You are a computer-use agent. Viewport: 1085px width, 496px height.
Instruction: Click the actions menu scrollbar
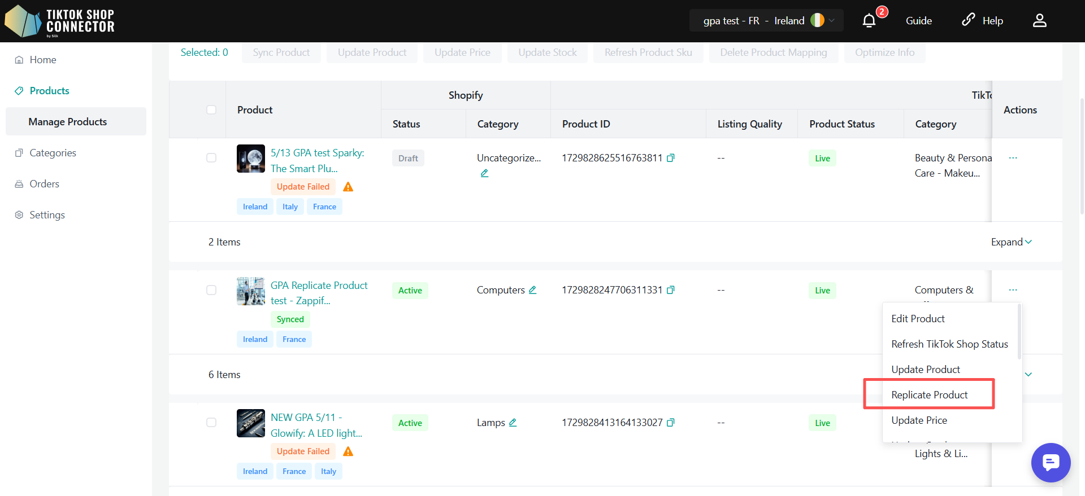click(x=1019, y=332)
